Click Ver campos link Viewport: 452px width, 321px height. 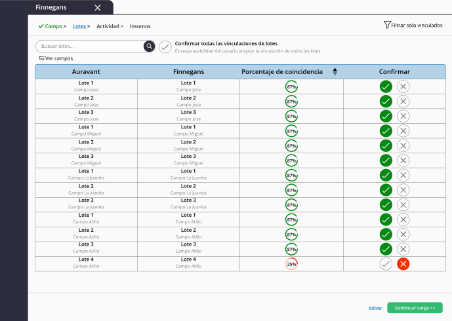pos(59,58)
